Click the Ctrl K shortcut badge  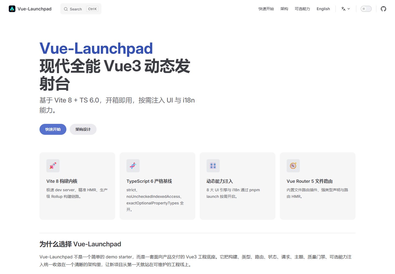[x=92, y=9]
